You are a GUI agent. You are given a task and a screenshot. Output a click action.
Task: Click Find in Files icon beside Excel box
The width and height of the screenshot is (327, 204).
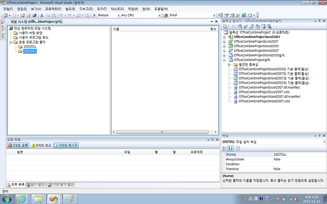pos(166,15)
